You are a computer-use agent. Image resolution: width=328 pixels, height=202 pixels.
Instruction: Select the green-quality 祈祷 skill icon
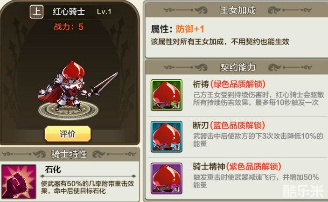click(x=167, y=95)
